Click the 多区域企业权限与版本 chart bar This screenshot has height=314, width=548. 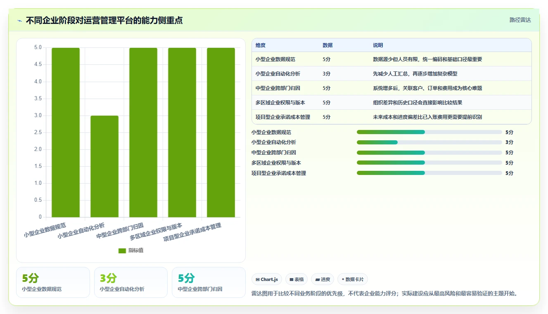[x=182, y=132]
